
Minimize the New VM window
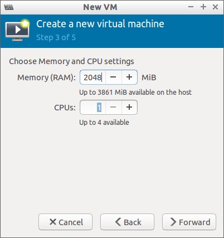191,7
